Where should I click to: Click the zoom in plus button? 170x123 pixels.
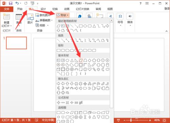pos(150,120)
